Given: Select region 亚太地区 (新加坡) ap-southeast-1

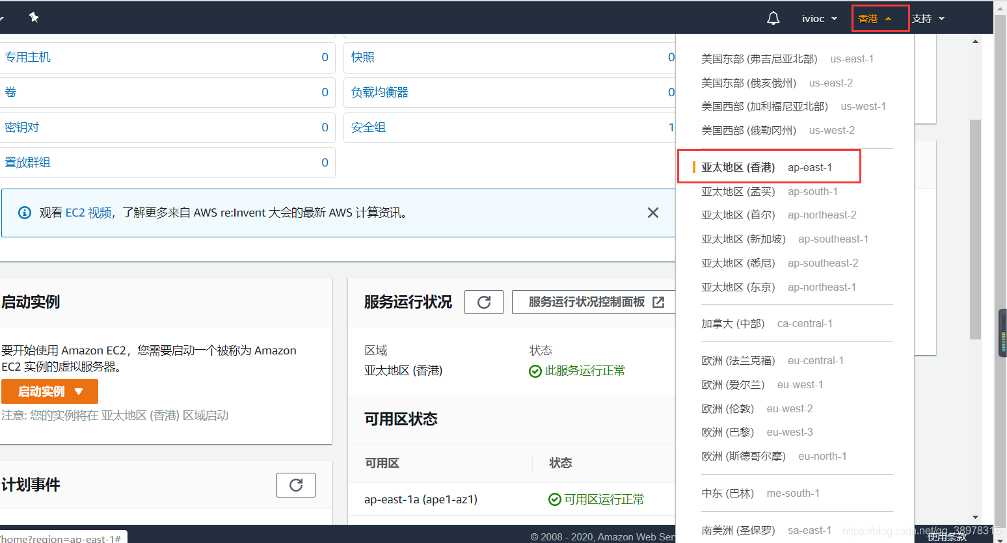Looking at the screenshot, I should pyautogui.click(x=785, y=239).
